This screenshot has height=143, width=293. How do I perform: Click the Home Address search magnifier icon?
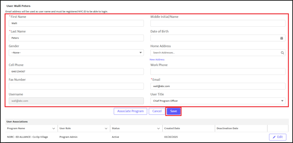[282, 53]
